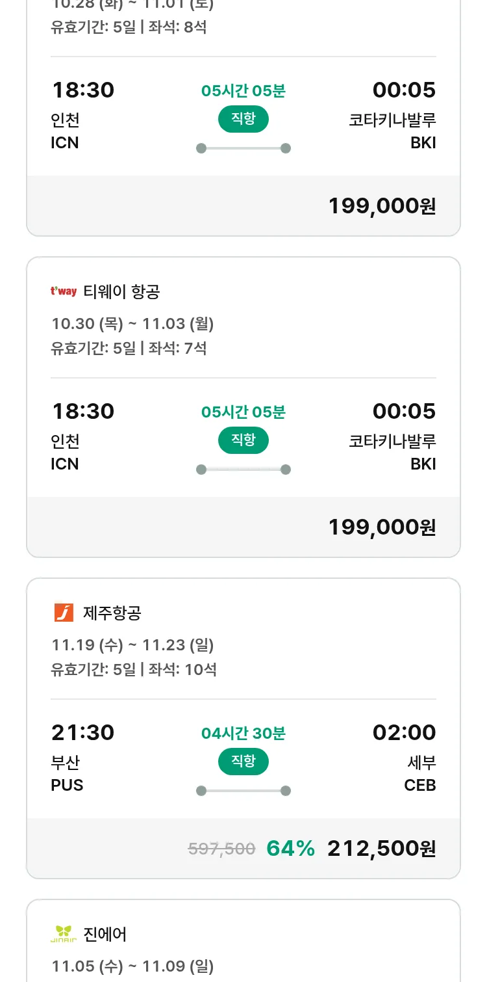Choose the 212,500원 discounted price
487x982 pixels.
tap(382, 849)
